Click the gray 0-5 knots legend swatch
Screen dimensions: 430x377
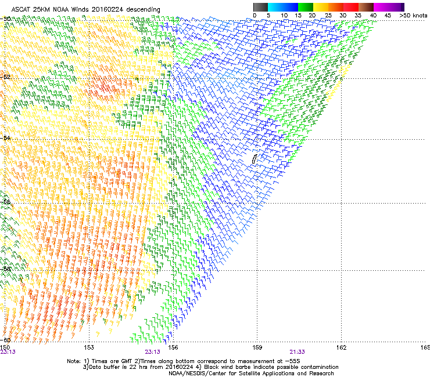(260, 7)
